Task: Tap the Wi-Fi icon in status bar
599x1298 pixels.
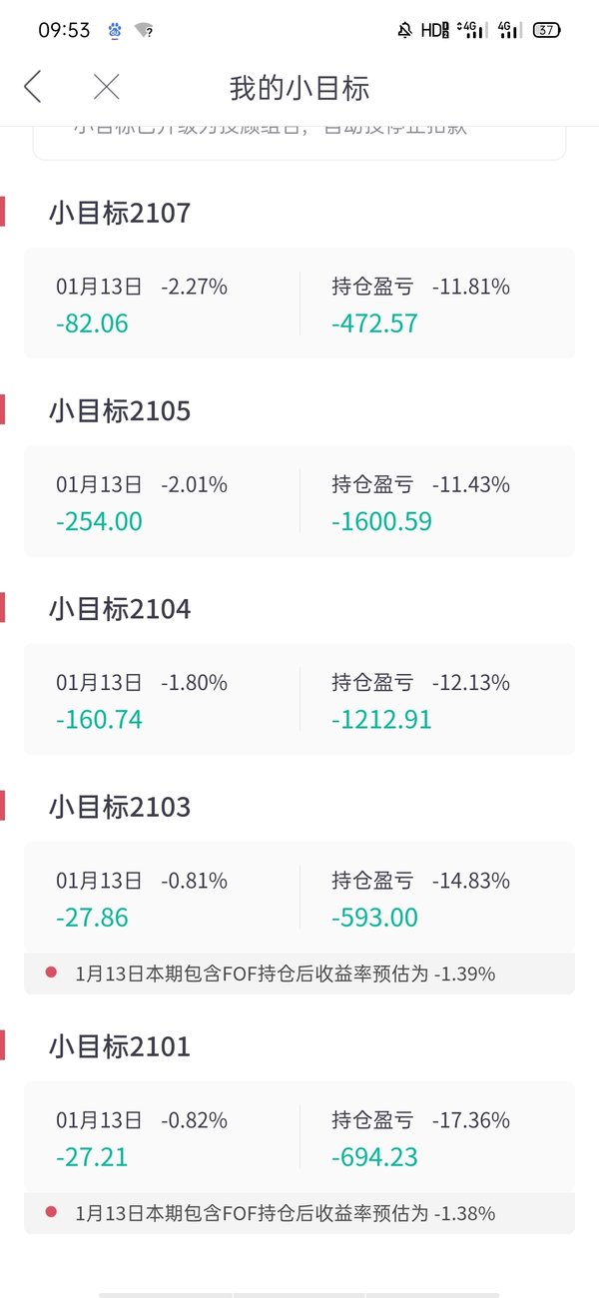Action: [144, 30]
